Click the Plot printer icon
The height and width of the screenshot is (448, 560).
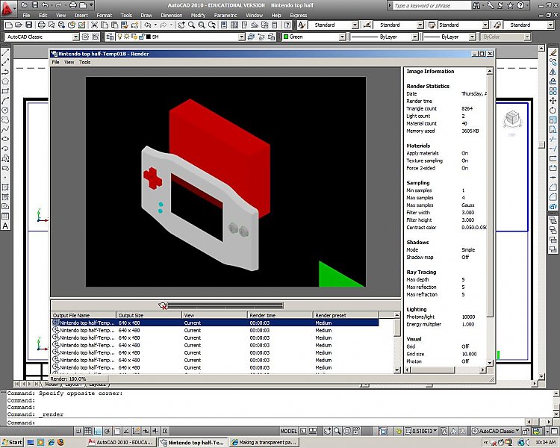pos(41,25)
